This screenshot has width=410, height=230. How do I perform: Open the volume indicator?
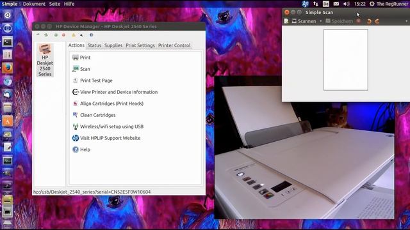(x=347, y=4)
